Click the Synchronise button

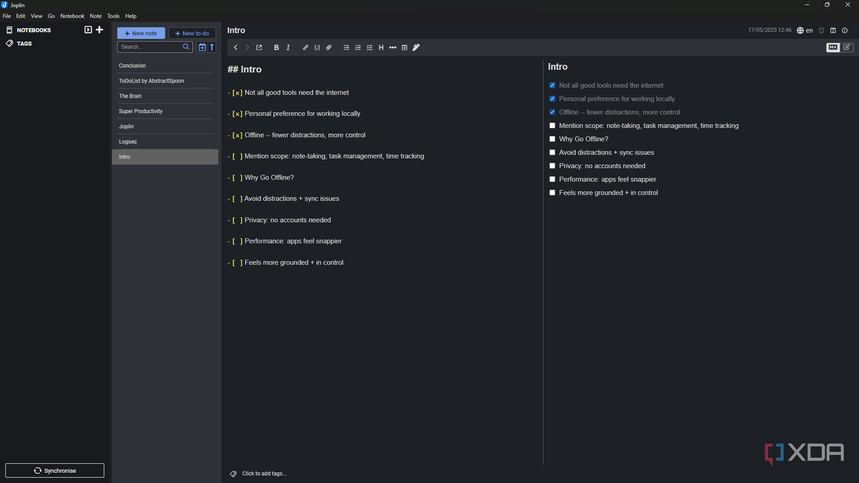pos(55,470)
